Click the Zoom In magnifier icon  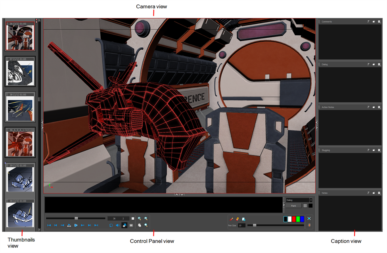click(139, 218)
